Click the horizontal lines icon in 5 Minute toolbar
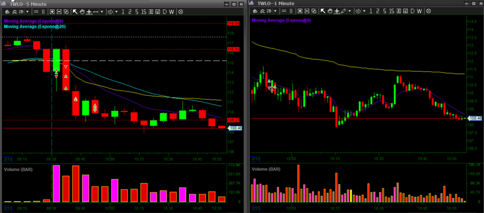Viewport: 484px width, 213px height. pos(36,11)
